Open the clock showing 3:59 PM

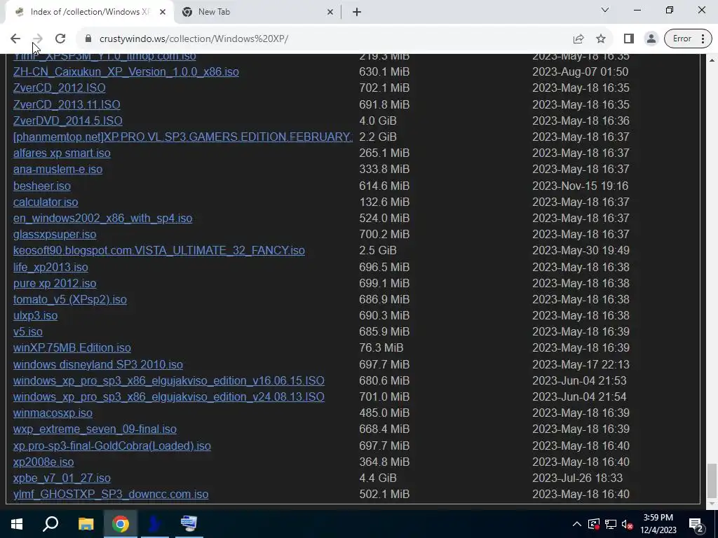coord(658,524)
